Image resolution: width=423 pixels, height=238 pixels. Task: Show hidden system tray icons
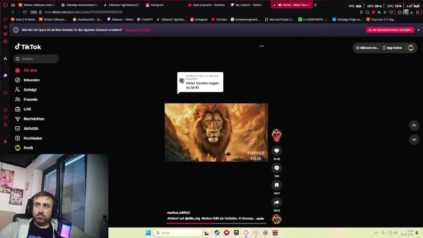click(376, 233)
